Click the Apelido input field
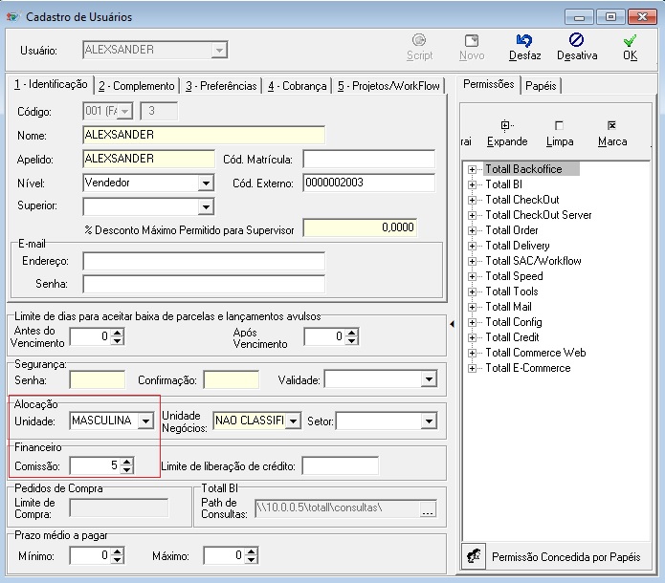 tap(149, 159)
